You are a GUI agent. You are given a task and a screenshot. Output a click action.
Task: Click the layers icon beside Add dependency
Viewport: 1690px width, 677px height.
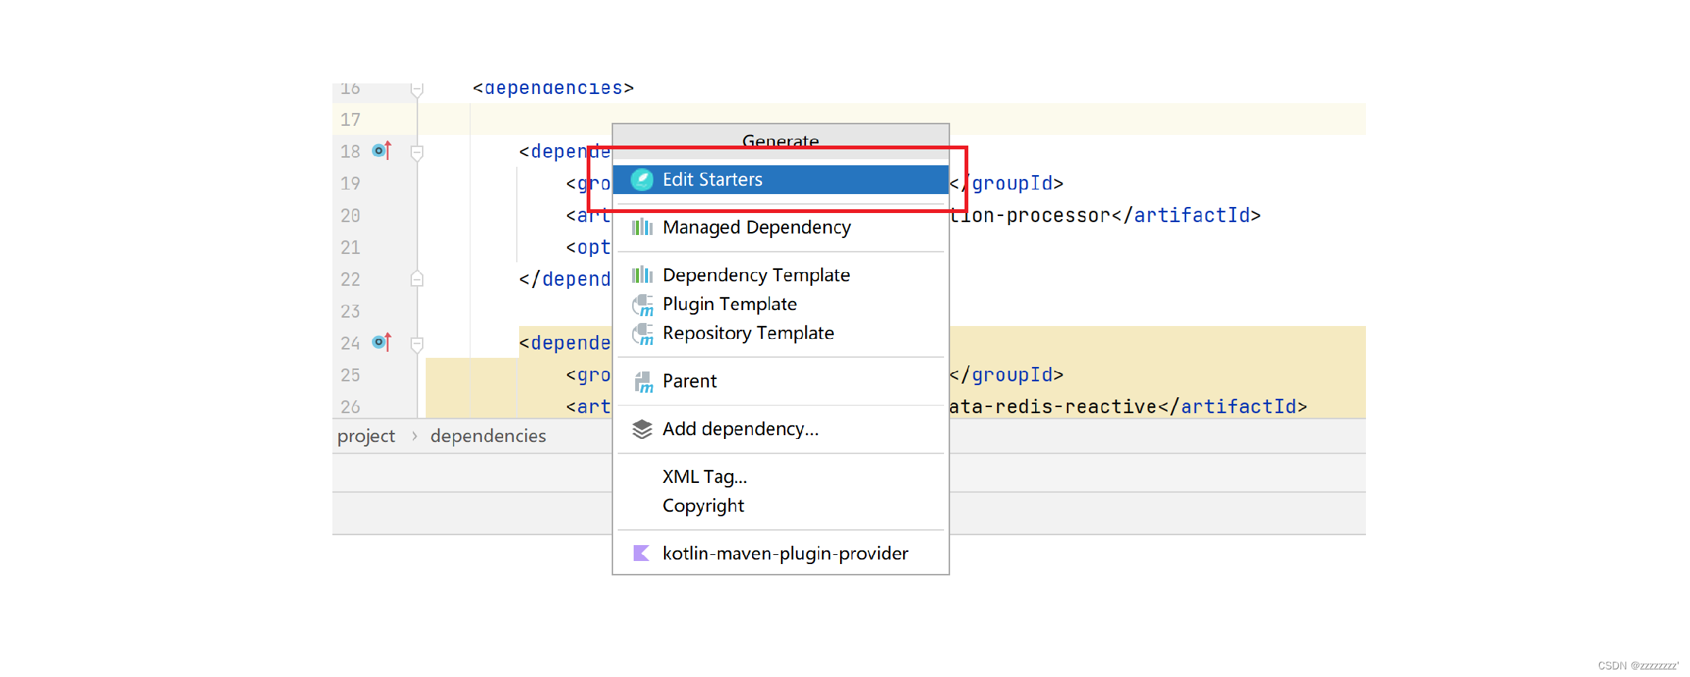coord(642,429)
